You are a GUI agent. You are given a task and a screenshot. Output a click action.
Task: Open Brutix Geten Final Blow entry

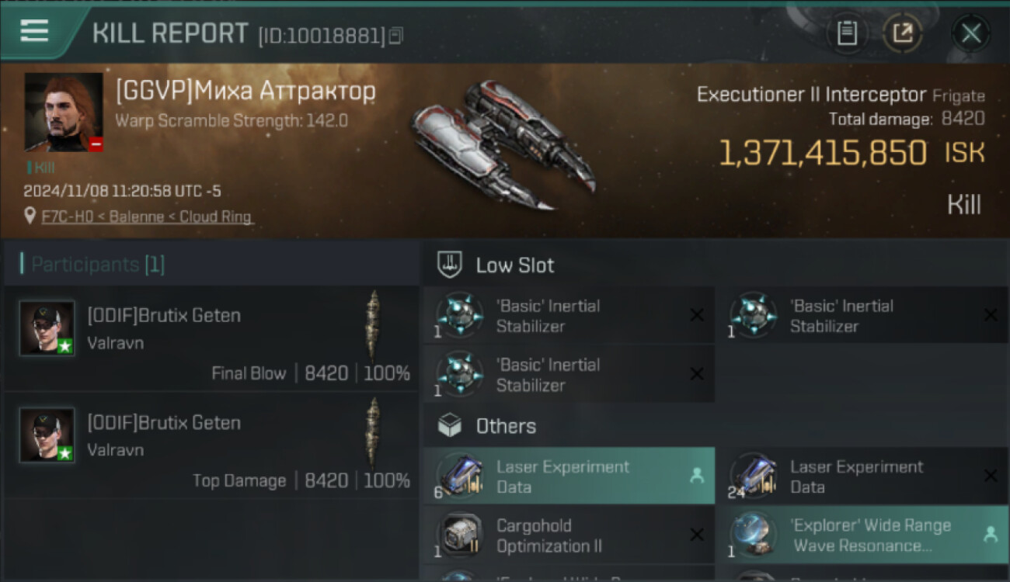click(211, 338)
